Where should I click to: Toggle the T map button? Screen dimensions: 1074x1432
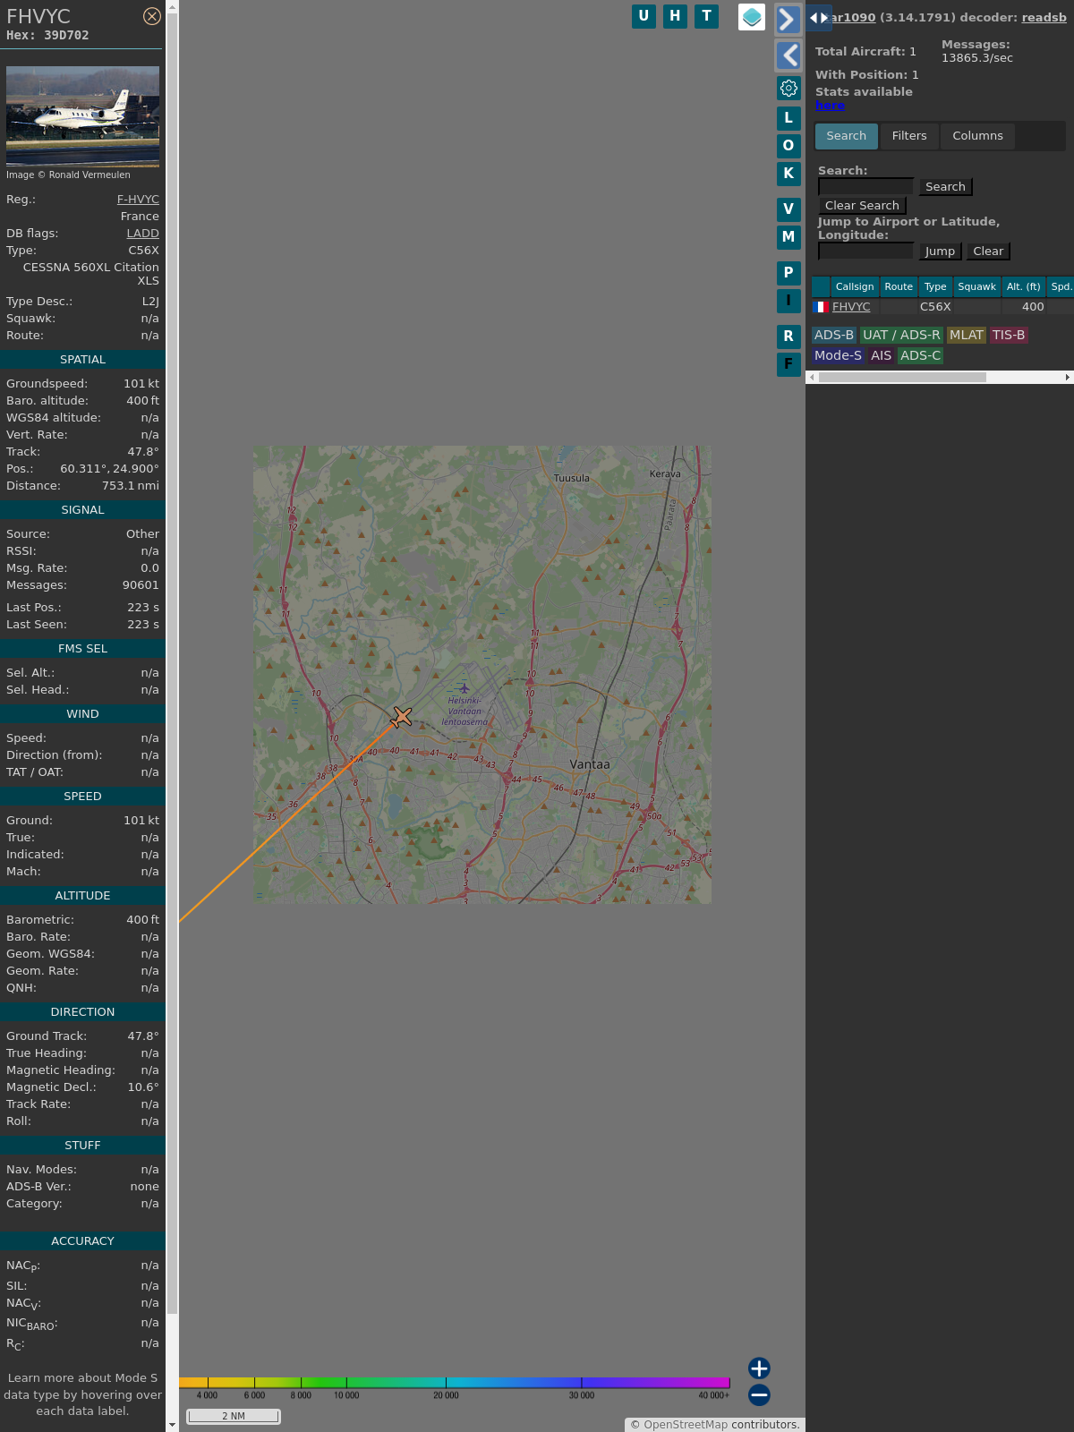coord(706,16)
